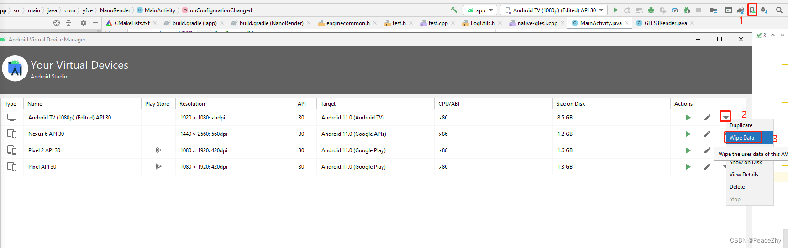The width and height of the screenshot is (788, 248).
Task: Open actions dropdown arrow for Android TV row
Action: coord(725,117)
